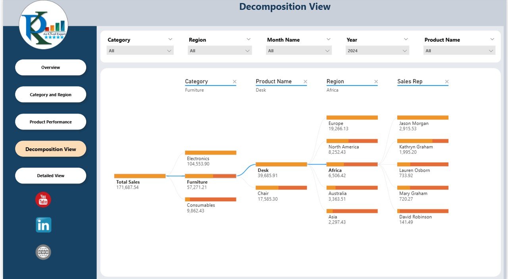The height and width of the screenshot is (279, 508).
Task: Click the Region level header in the tree
Action: tap(335, 81)
